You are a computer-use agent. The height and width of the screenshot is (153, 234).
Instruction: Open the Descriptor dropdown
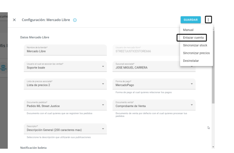pos(65,129)
